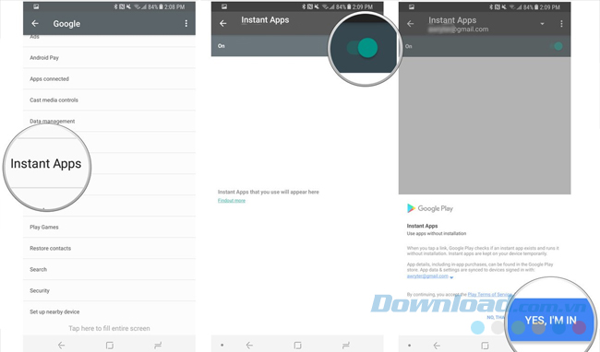The height and width of the screenshot is (352, 600).
Task: Open Search settings entry
Action: click(109, 270)
